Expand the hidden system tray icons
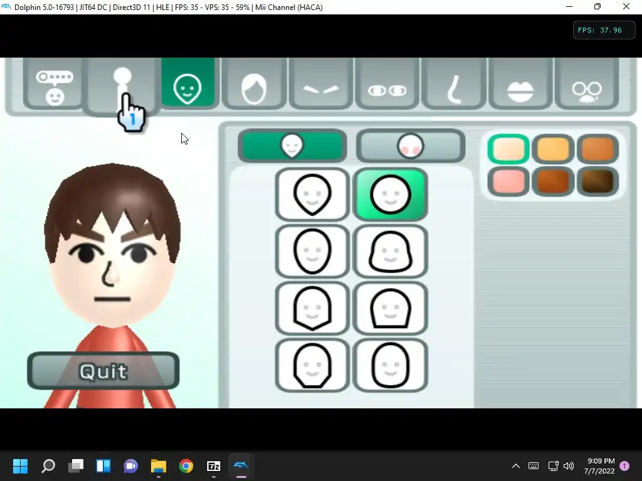 [516, 466]
